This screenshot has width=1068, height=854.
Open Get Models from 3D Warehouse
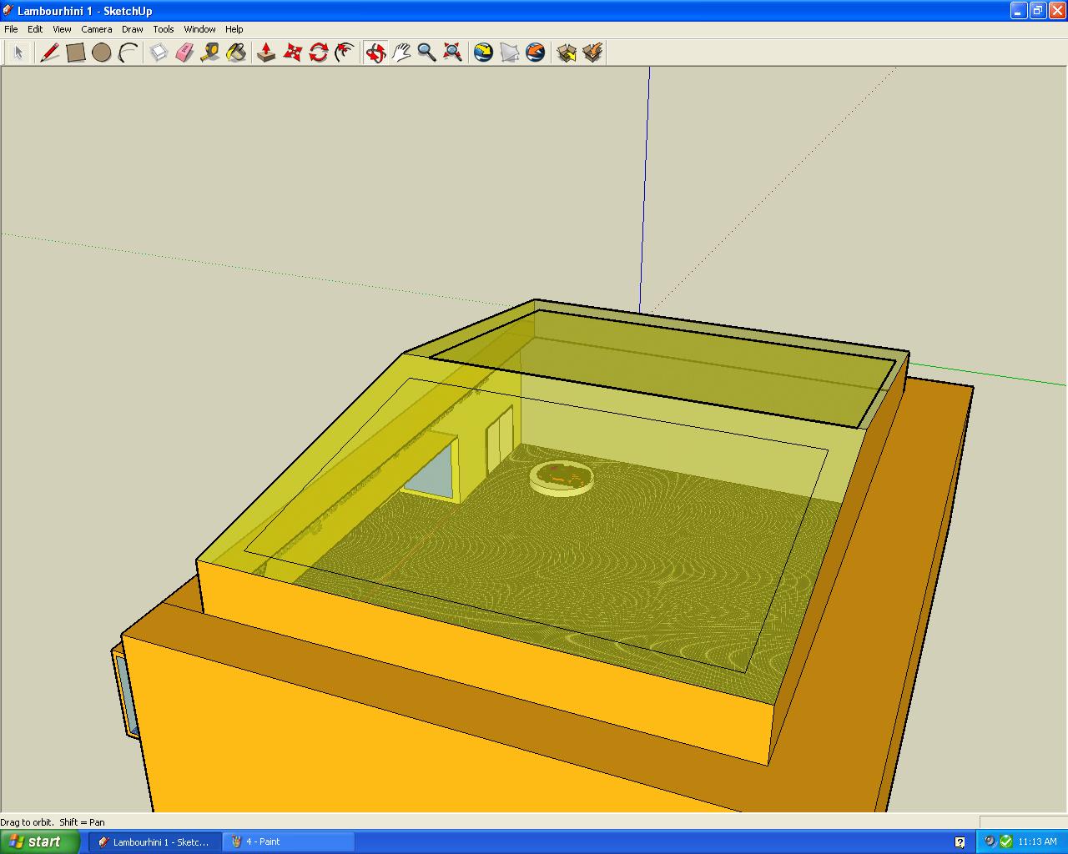567,53
